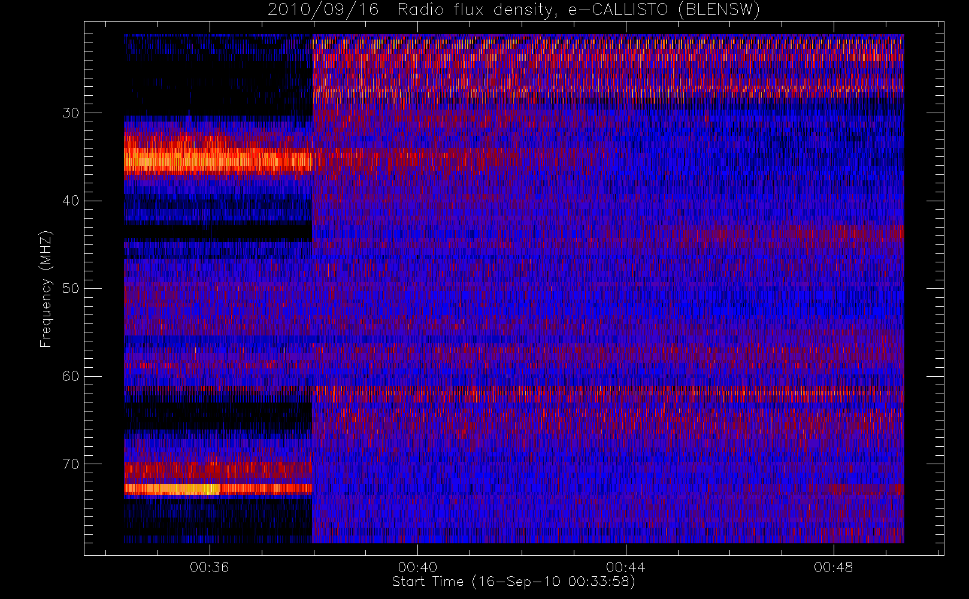Click the '70' frequency tick label
This screenshot has width=969, height=599.
coord(71,464)
